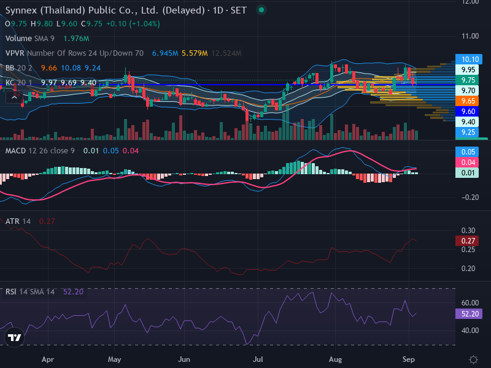
Task: Select the ATR 14 indicator legend
Action: [x=18, y=221]
